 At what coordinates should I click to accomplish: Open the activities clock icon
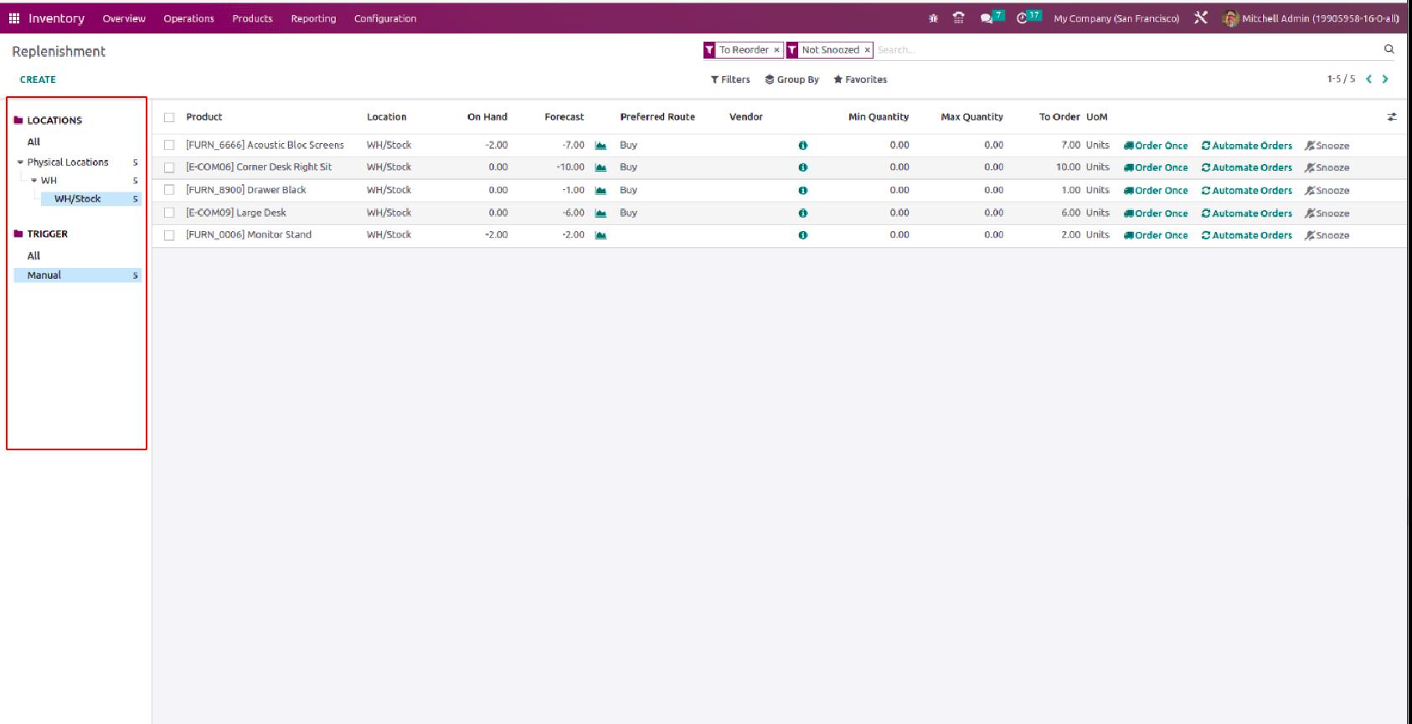pos(1022,18)
